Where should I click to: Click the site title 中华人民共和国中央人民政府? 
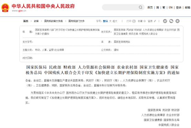[43, 6]
